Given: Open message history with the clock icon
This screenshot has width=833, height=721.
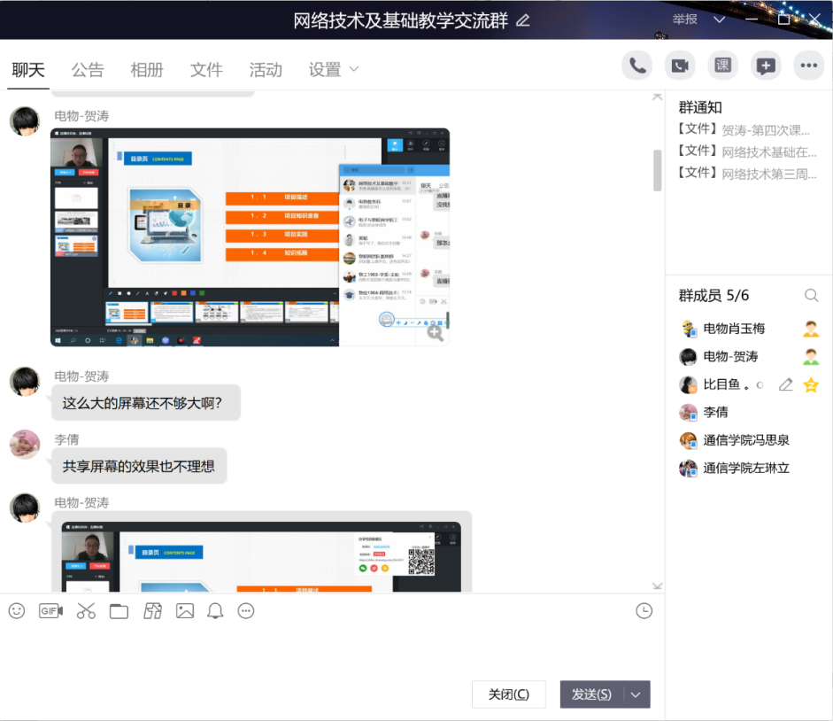Looking at the screenshot, I should coord(644,610).
